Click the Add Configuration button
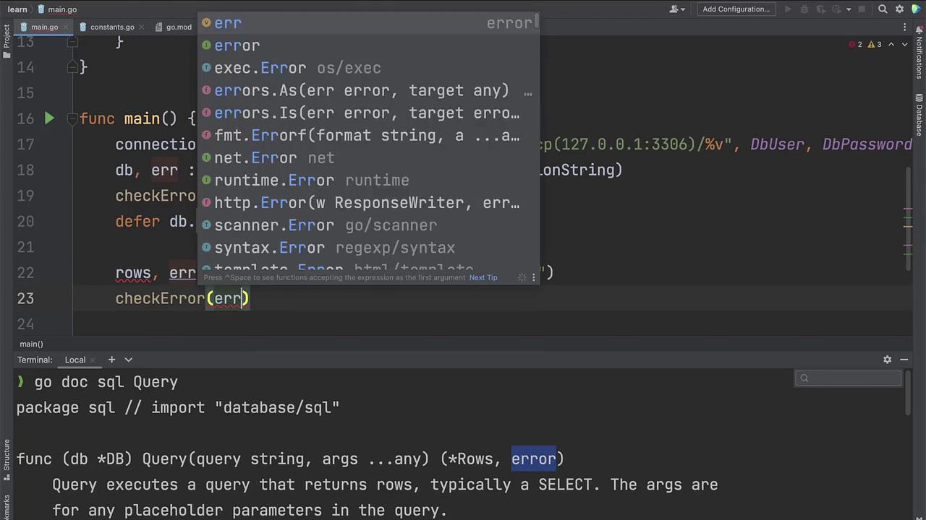The height and width of the screenshot is (520, 926). click(x=736, y=9)
